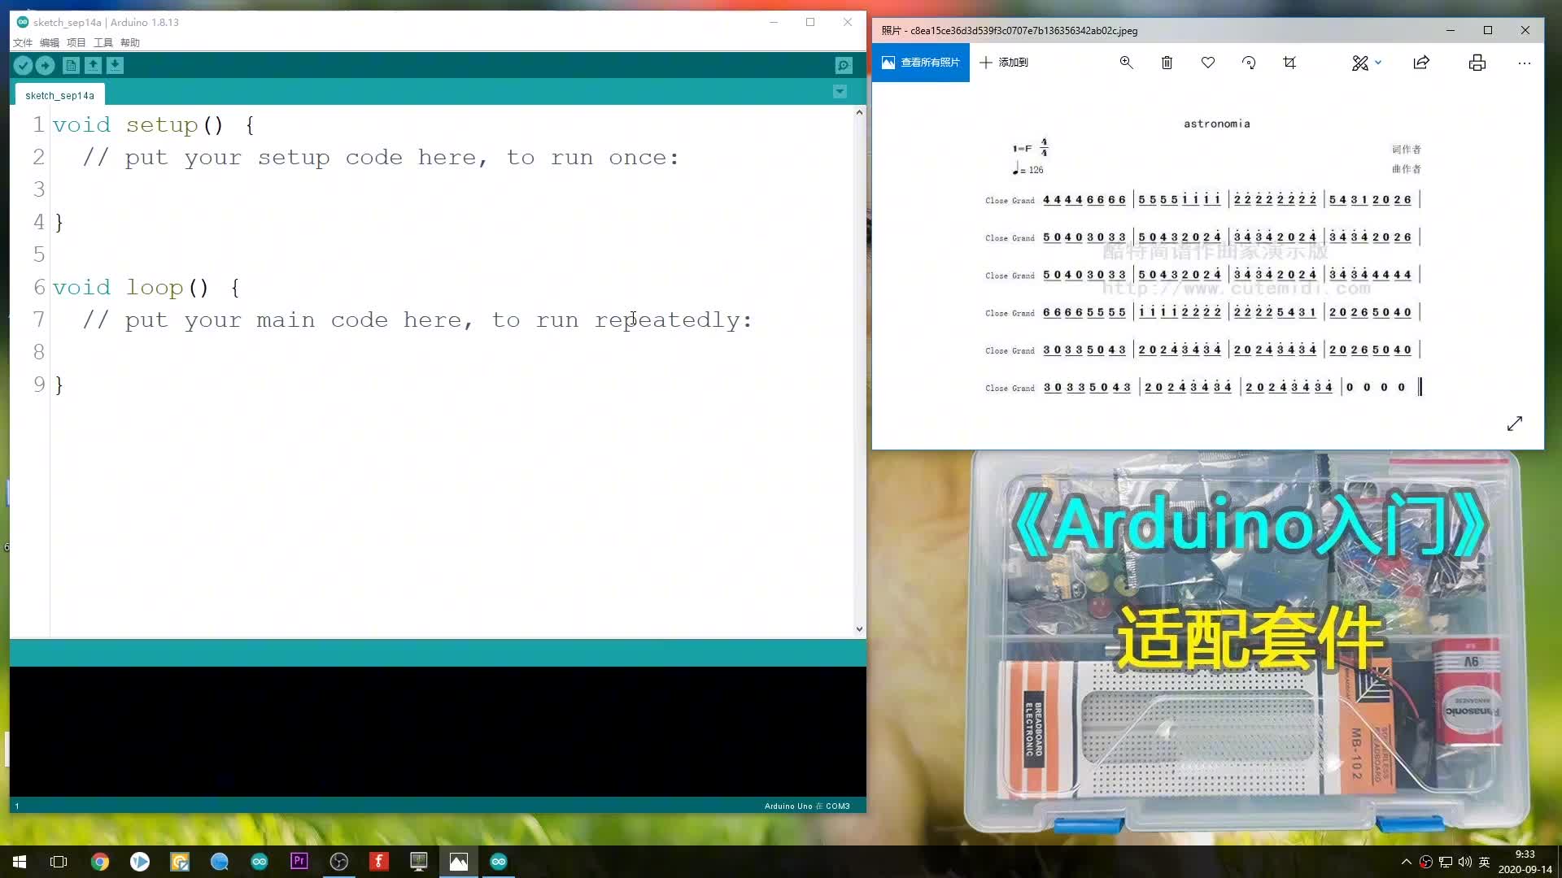Share the photo with share icon
1562x878 pixels.
pos(1421,63)
